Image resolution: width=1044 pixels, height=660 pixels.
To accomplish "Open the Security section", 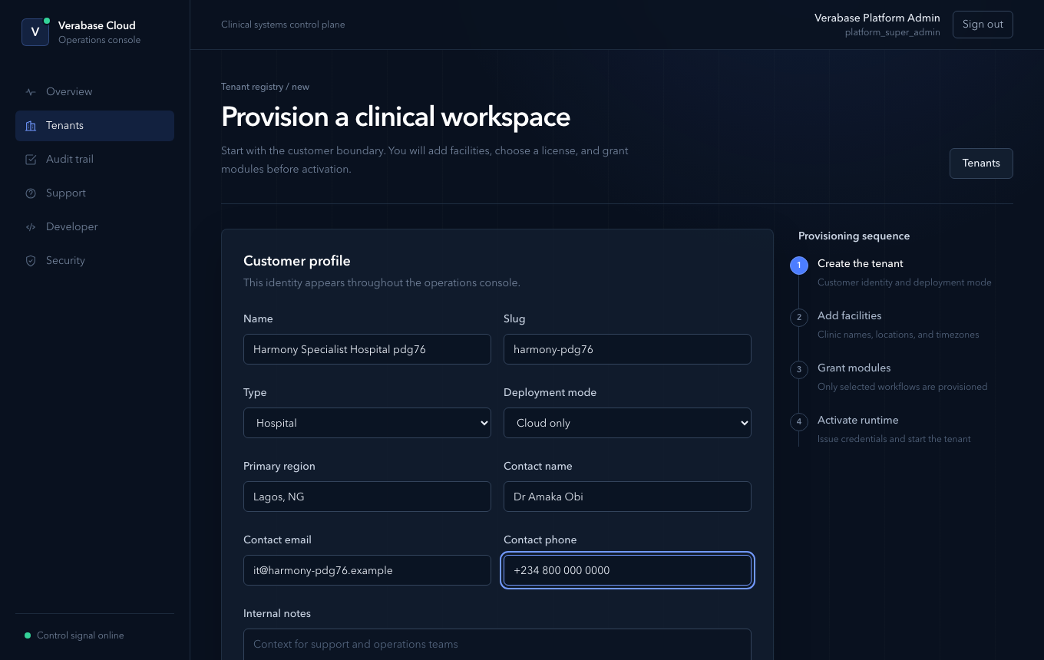I will coord(94,261).
